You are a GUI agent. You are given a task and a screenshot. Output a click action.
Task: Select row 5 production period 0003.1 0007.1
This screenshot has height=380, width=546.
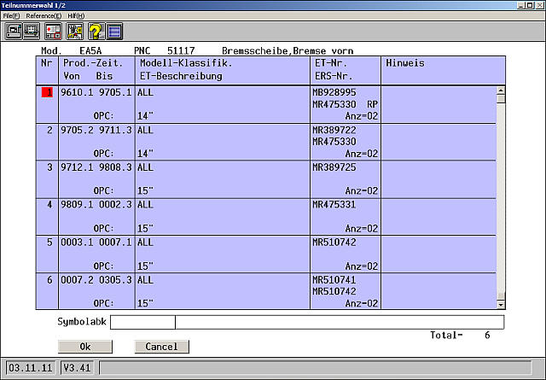tap(97, 243)
